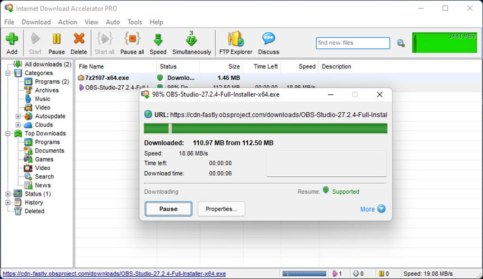Open the File menu
Viewport: 483px width, 279px height.
9,22
